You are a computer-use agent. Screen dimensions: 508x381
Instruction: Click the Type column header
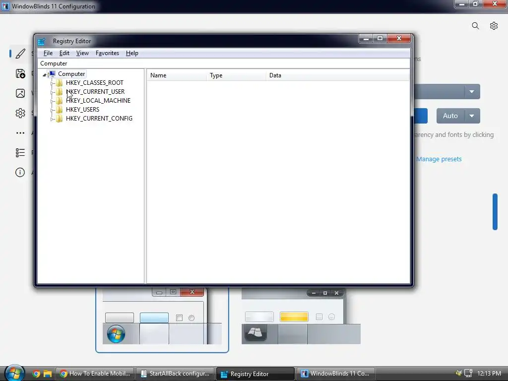[236, 75]
